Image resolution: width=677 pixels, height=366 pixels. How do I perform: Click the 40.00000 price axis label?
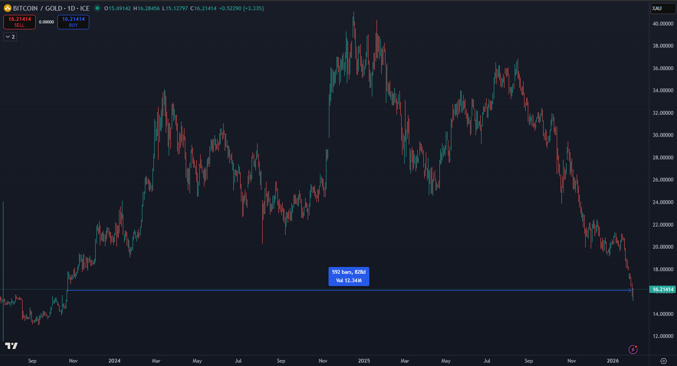click(663, 24)
